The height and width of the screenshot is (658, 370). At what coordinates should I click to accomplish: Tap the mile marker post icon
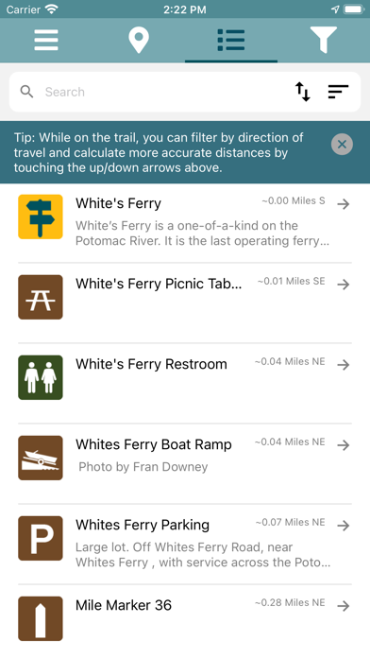(41, 618)
